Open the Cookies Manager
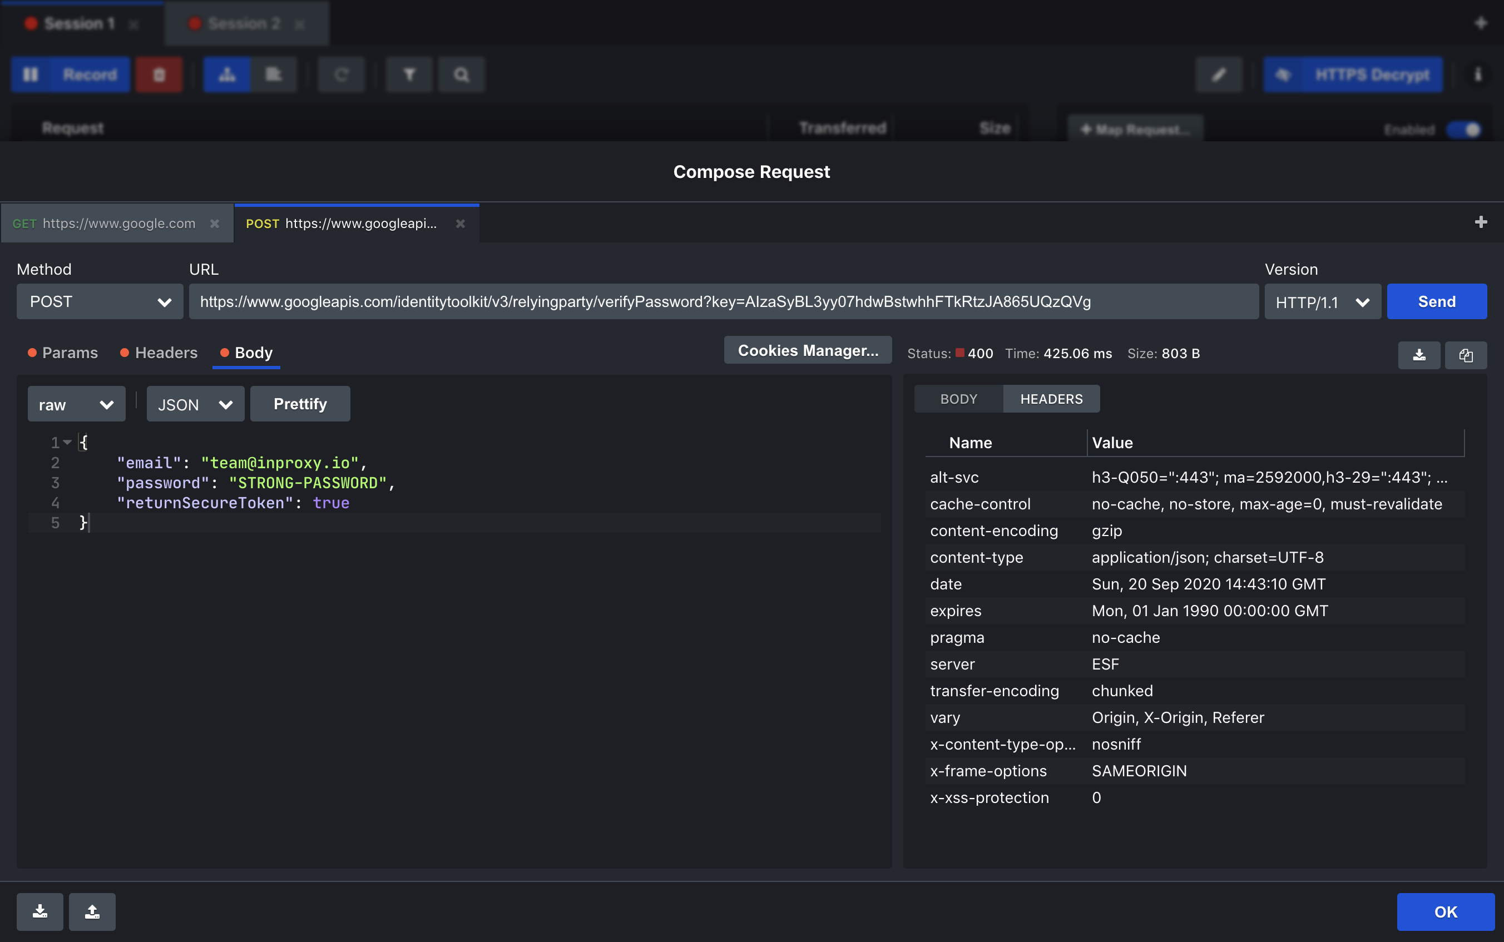The width and height of the screenshot is (1504, 942). [x=807, y=350]
